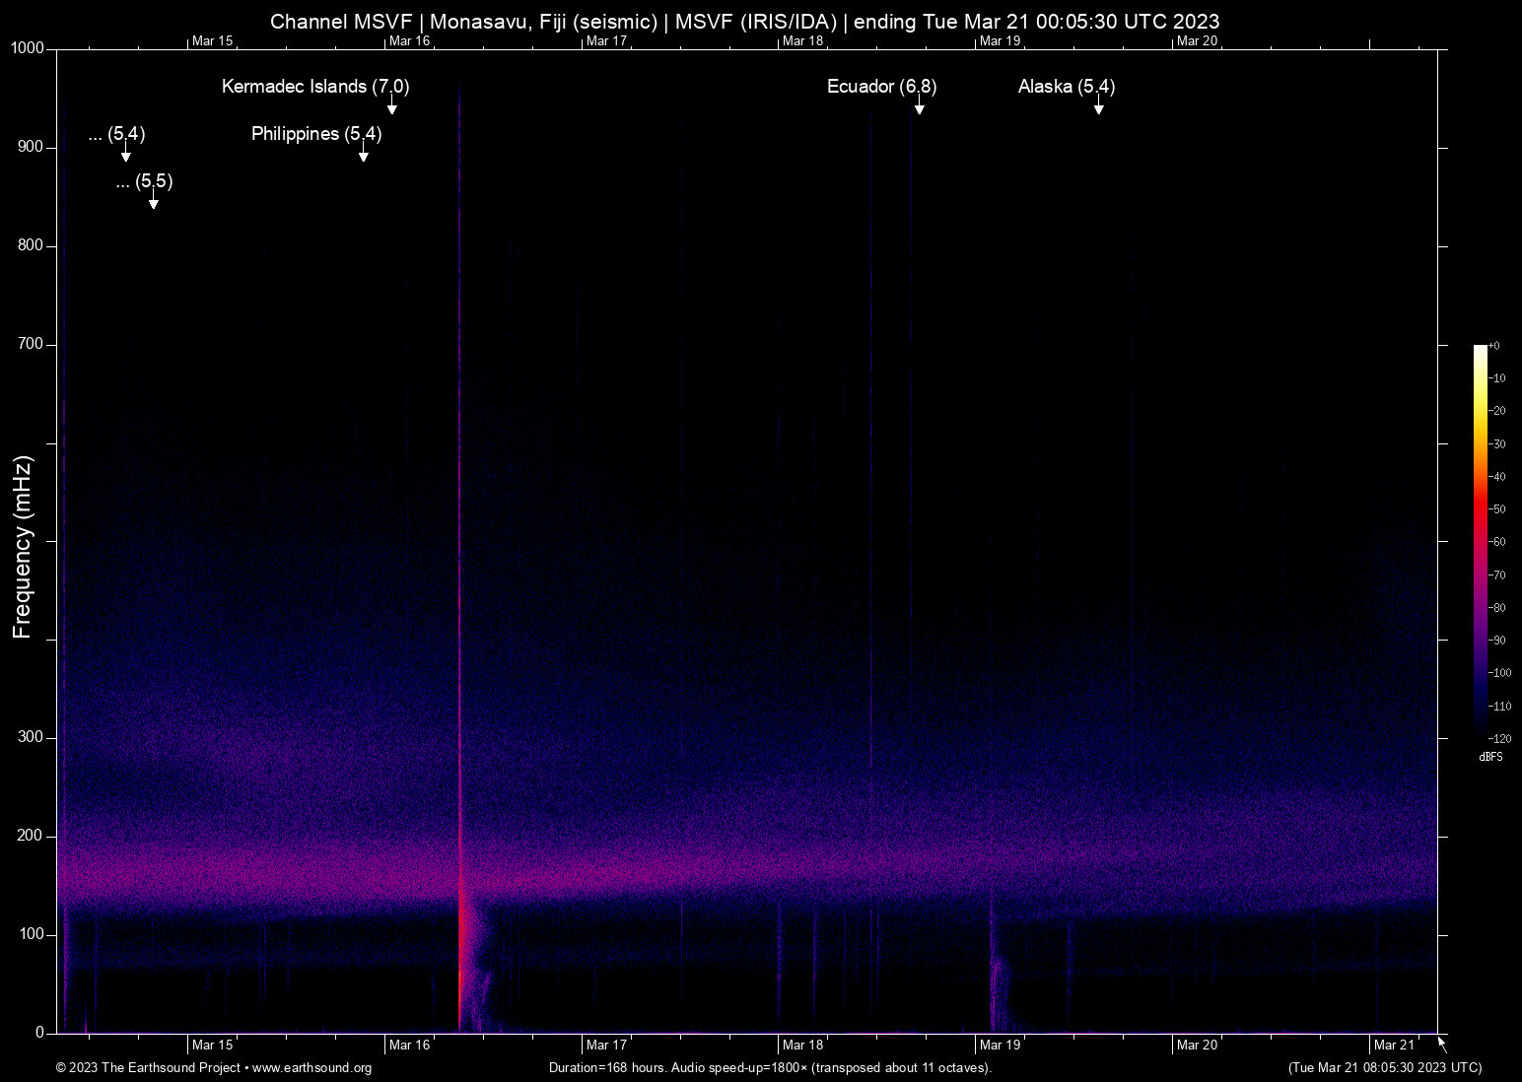Click 'Mar 21' on the bottom time axis

[x=1395, y=1046]
